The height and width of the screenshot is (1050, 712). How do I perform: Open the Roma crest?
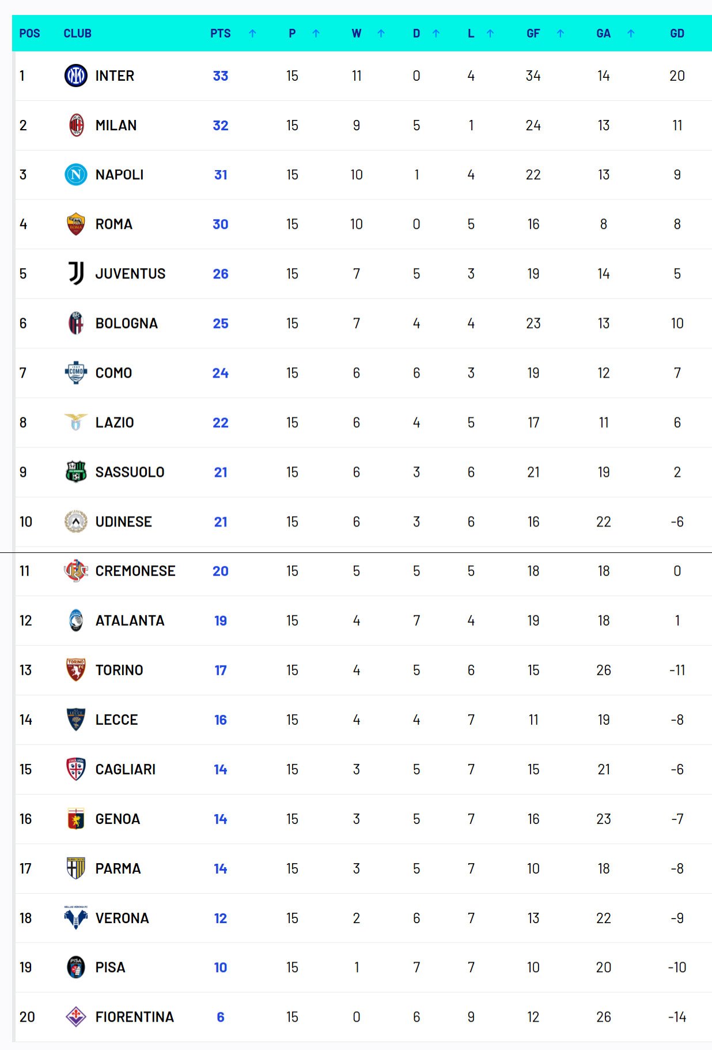click(75, 224)
